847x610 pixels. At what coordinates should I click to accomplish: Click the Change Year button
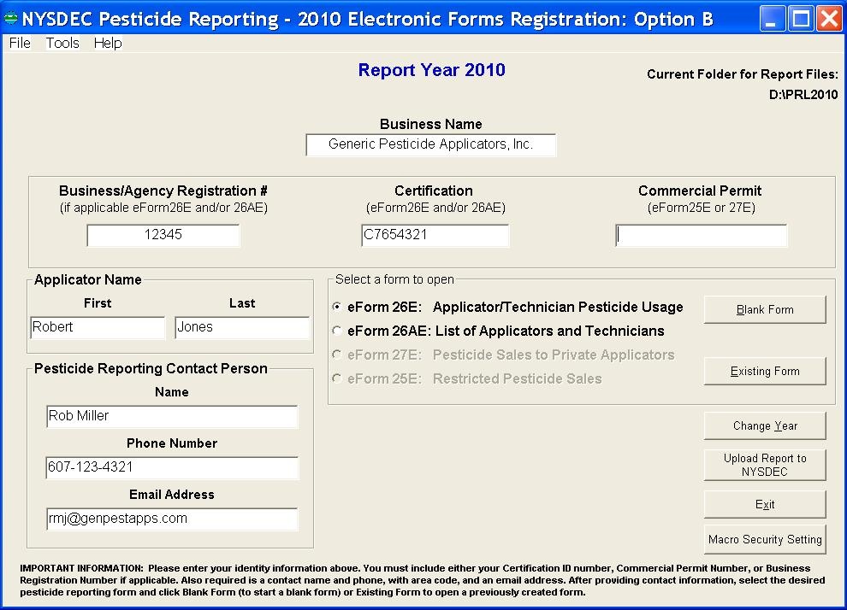(765, 425)
